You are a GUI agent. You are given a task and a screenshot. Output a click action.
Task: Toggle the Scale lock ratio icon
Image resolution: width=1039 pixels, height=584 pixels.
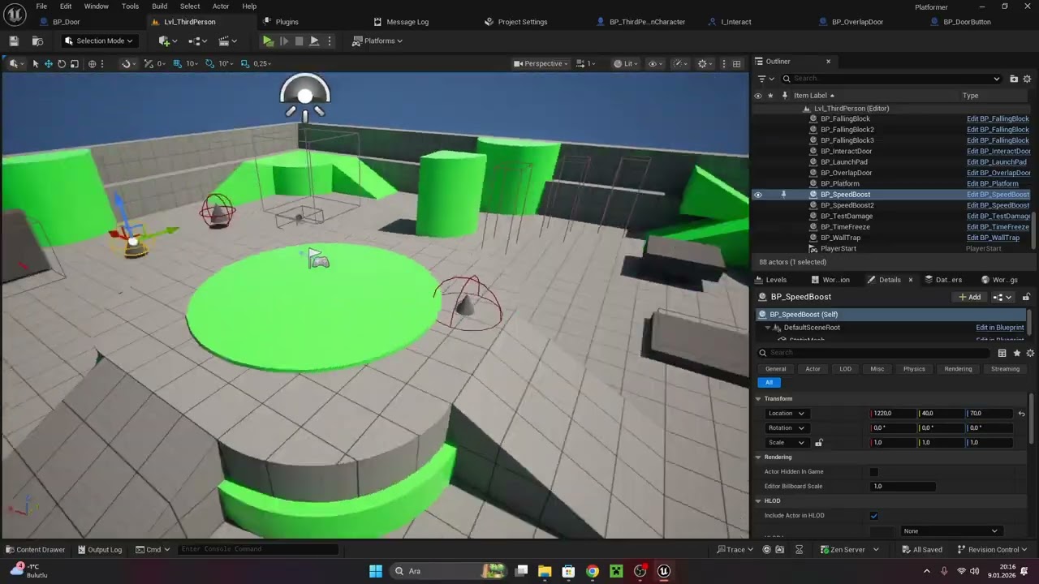pos(818,443)
